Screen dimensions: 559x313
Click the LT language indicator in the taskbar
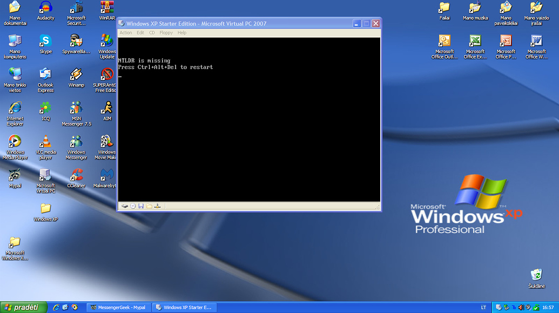(x=484, y=307)
